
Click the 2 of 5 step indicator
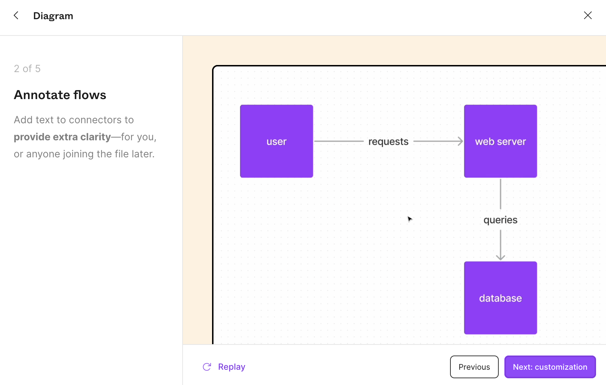[x=27, y=69]
